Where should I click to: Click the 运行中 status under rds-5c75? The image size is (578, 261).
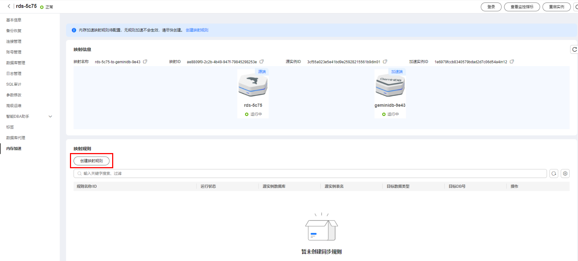pos(253,114)
